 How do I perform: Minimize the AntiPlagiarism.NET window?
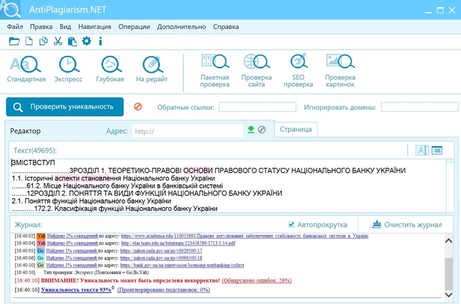pos(428,11)
